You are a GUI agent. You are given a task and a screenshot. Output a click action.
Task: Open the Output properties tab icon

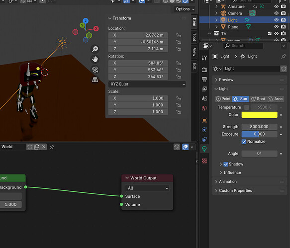[204, 80]
